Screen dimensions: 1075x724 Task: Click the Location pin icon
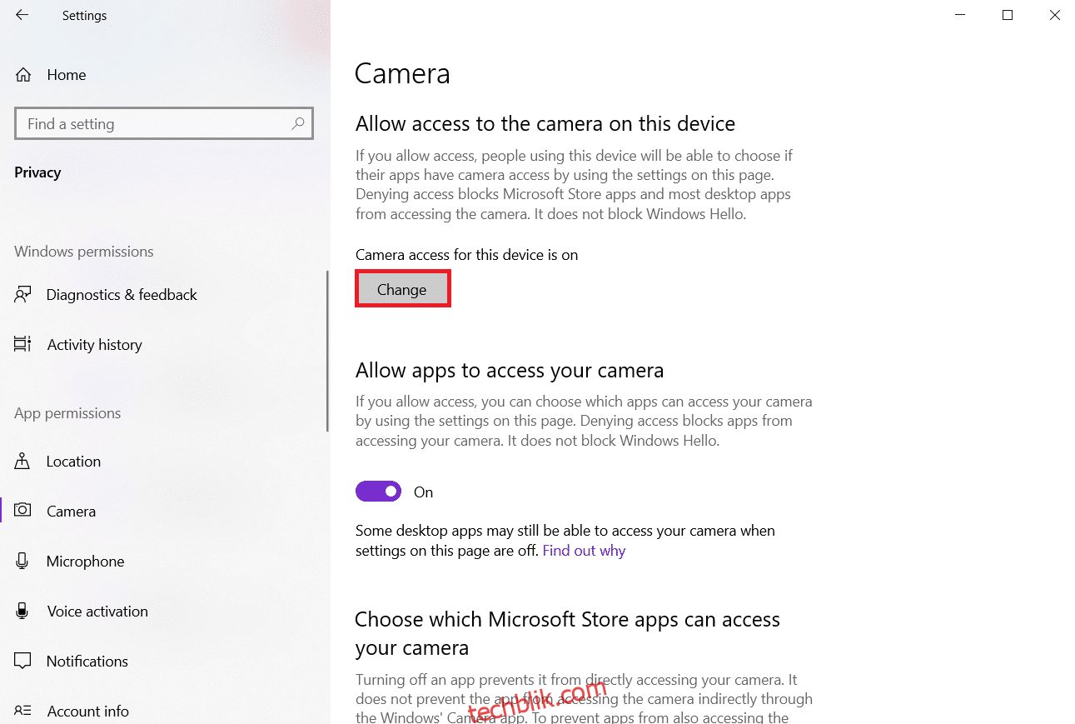(23, 461)
